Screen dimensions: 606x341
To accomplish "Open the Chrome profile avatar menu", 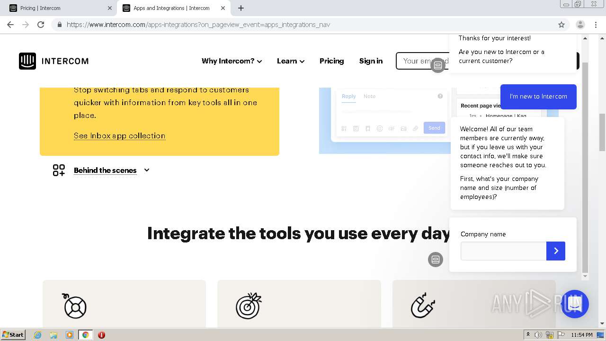I will (x=580, y=25).
